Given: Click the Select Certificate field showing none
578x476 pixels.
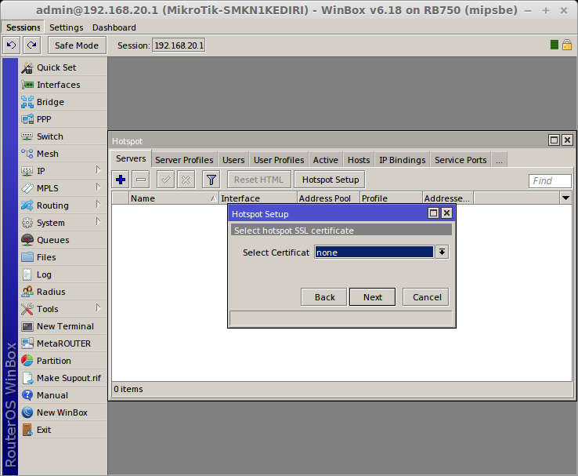Looking at the screenshot, I should pyautogui.click(x=374, y=253).
